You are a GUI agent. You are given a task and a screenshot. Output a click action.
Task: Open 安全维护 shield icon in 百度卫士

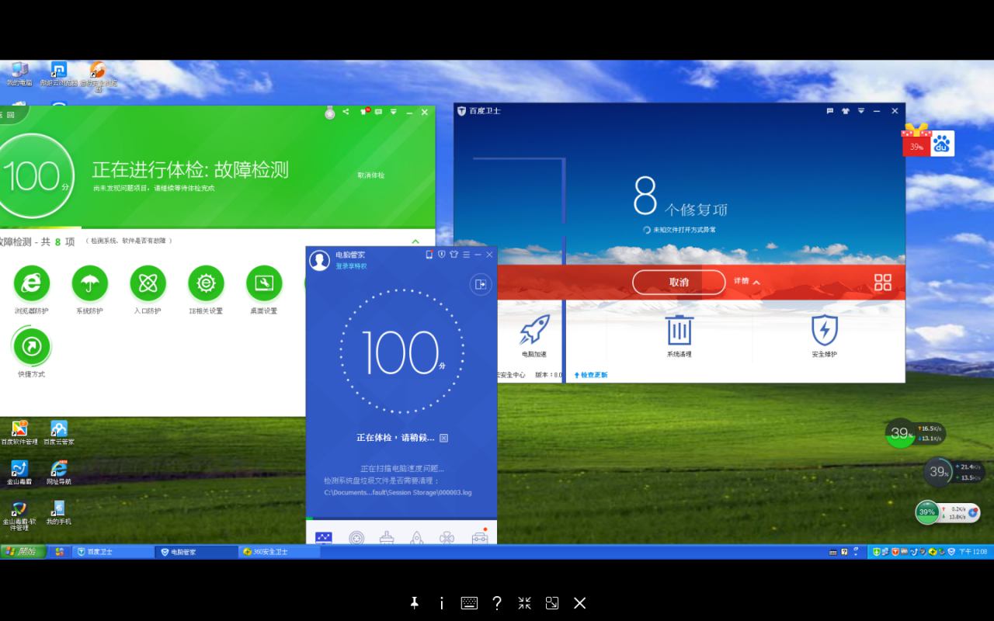[x=824, y=330]
